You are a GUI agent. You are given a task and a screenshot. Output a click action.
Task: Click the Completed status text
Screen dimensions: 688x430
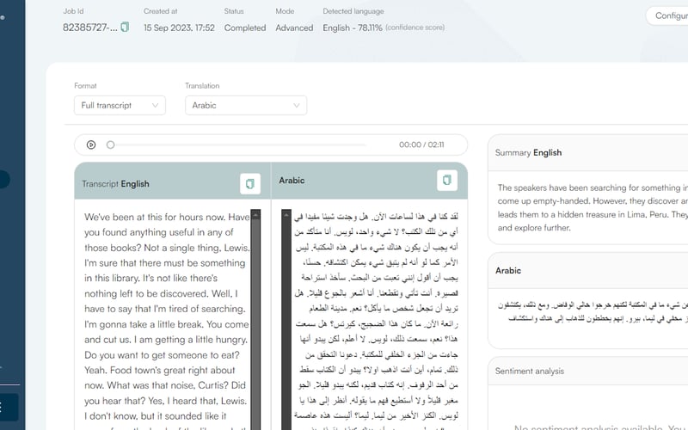pyautogui.click(x=245, y=28)
